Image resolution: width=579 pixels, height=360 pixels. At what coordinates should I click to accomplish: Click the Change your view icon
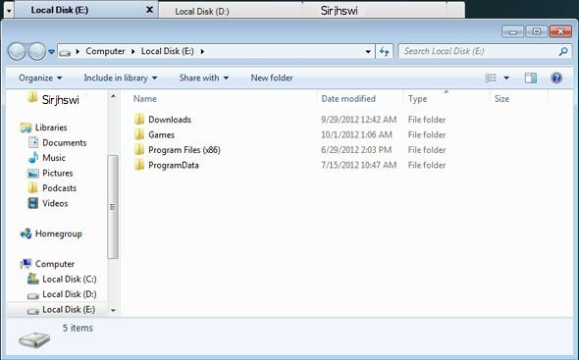pyautogui.click(x=491, y=77)
